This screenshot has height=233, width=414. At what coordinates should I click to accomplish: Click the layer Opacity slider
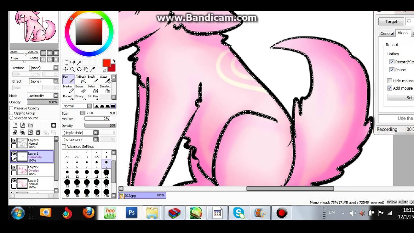(x=42, y=102)
